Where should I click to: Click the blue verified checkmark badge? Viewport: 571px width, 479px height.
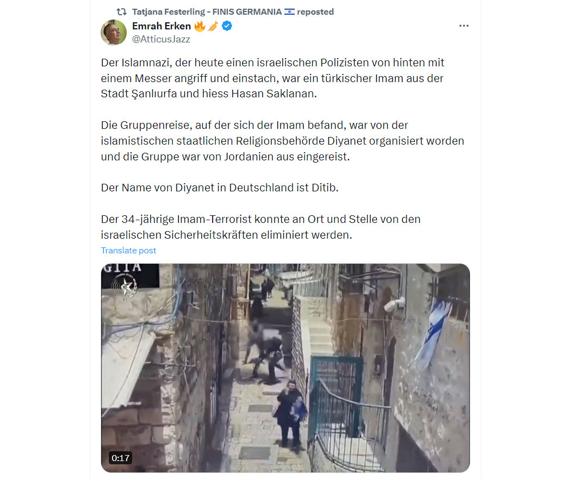[227, 26]
